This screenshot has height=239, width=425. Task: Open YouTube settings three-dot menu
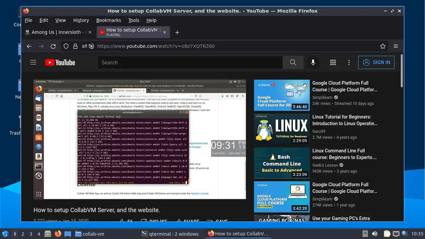(349, 62)
